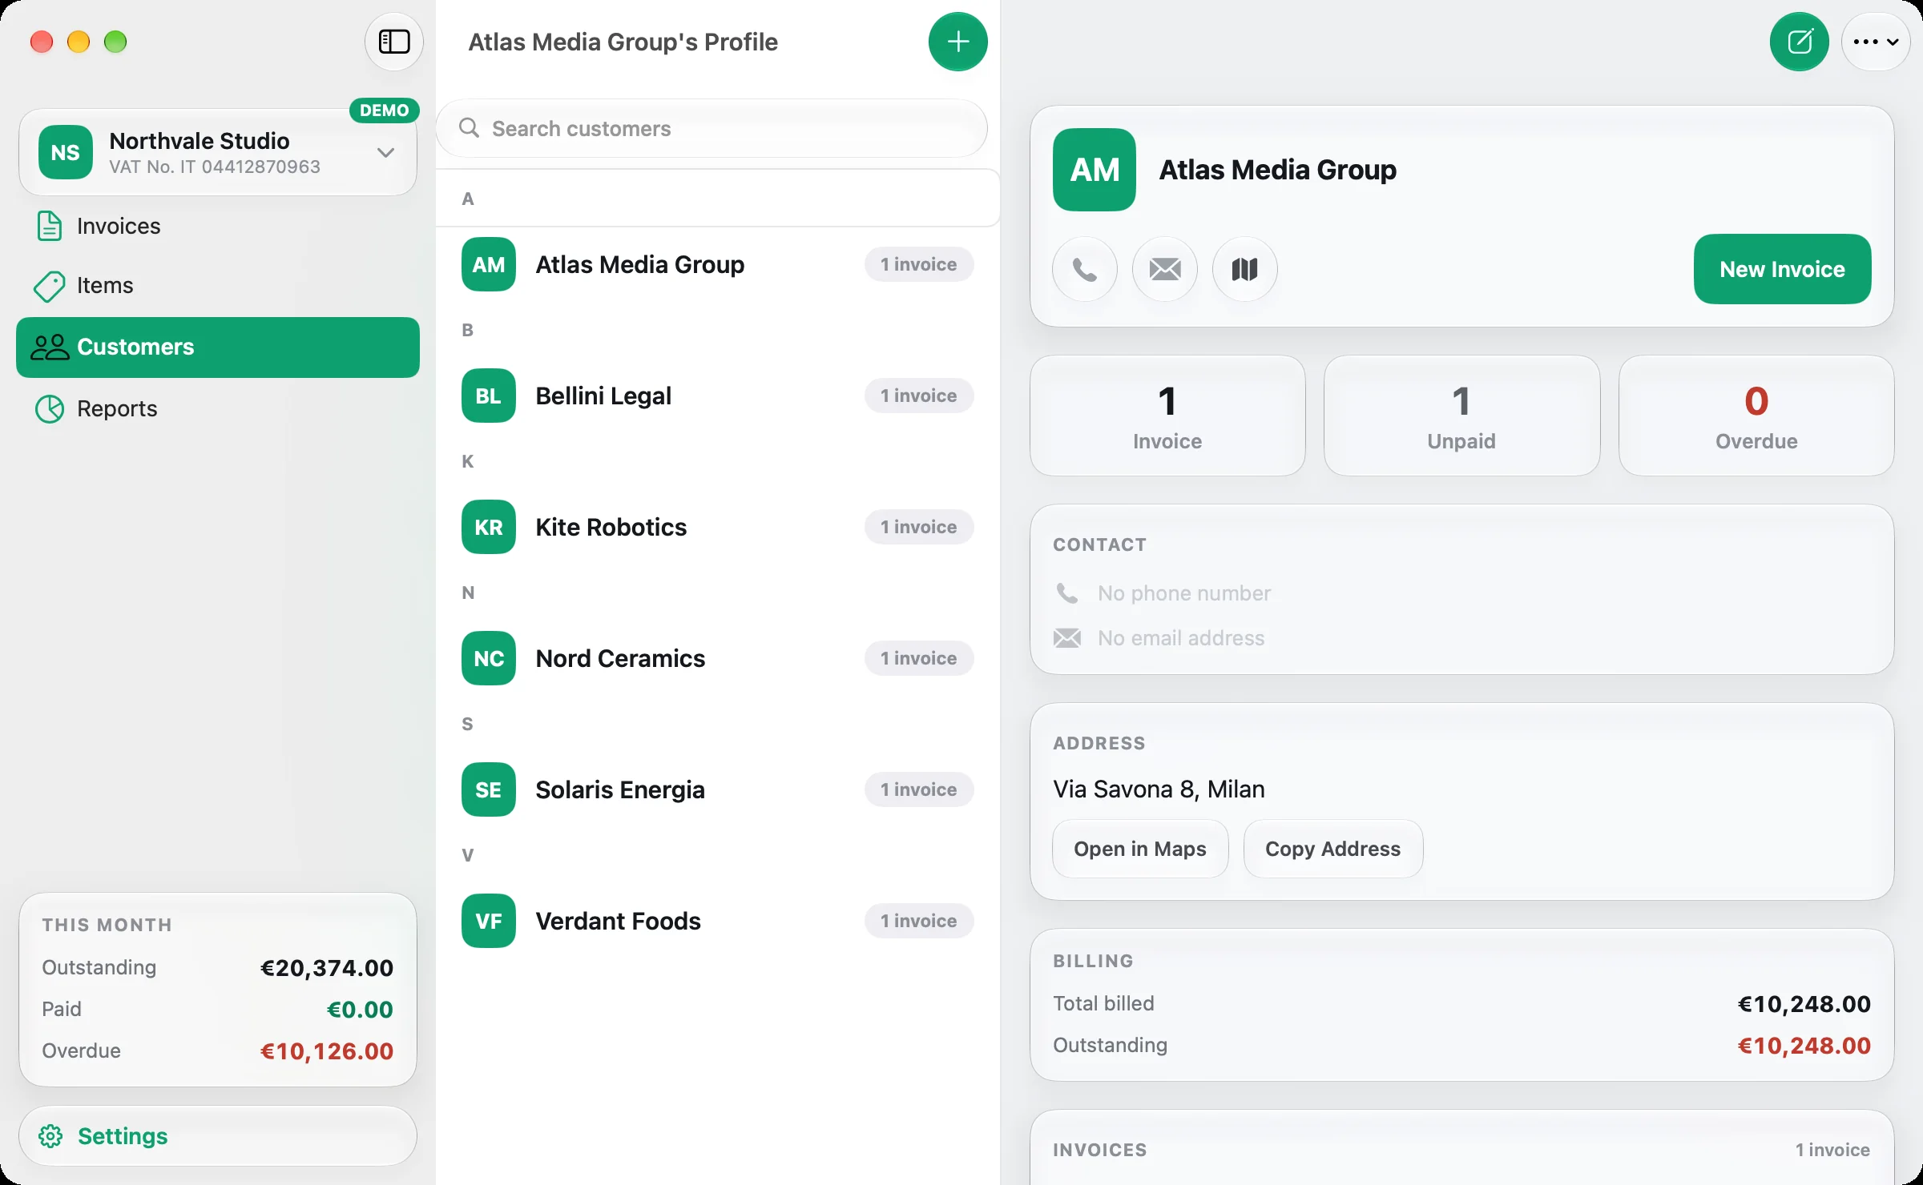Click the large AM avatar in profile
1923x1185 pixels.
1095,170
